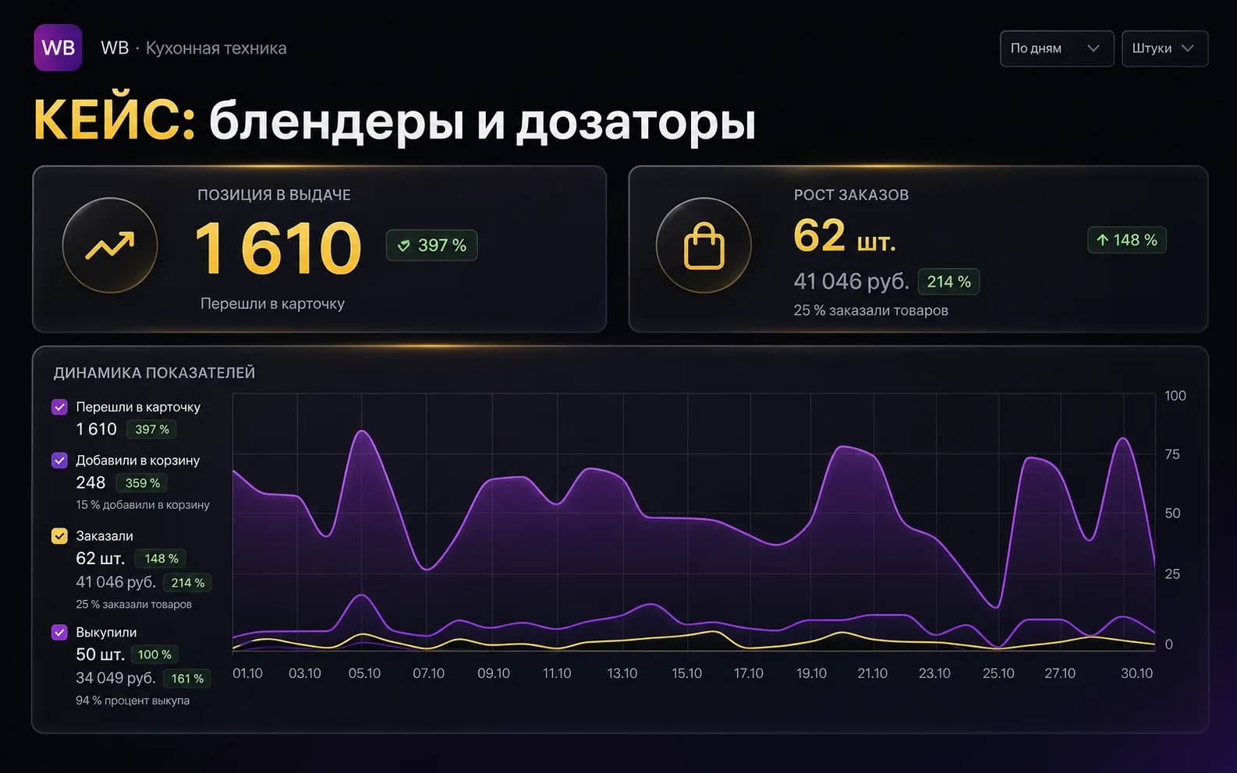Image resolution: width=1237 pixels, height=773 pixels.
Task: Click the '248' value under Добавили в корзину
Action: point(90,483)
